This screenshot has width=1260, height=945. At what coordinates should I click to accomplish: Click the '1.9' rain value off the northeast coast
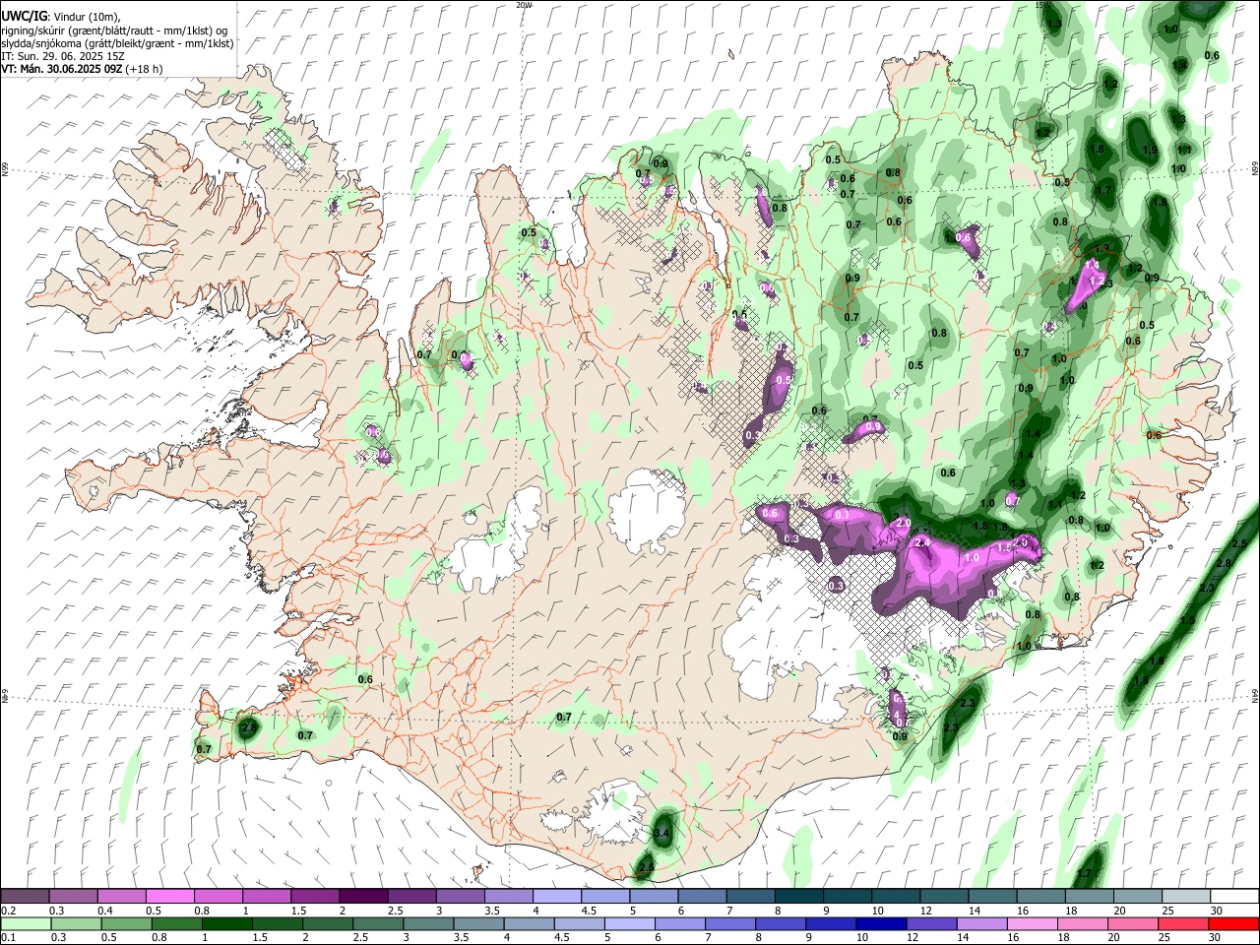pyautogui.click(x=1150, y=150)
